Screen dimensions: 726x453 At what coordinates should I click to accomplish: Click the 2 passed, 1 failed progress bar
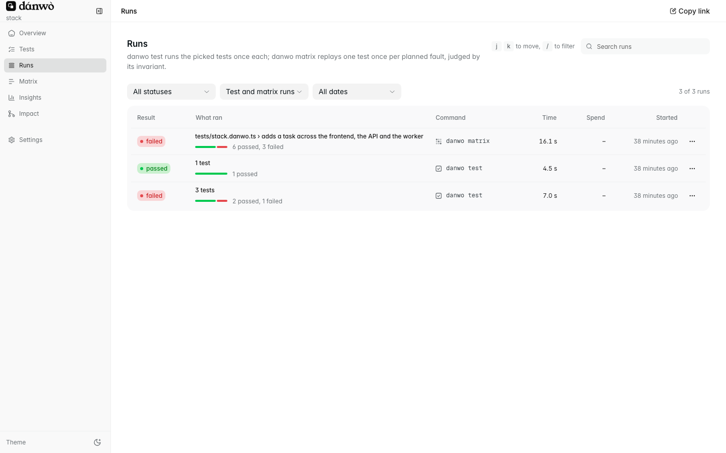[x=211, y=201]
